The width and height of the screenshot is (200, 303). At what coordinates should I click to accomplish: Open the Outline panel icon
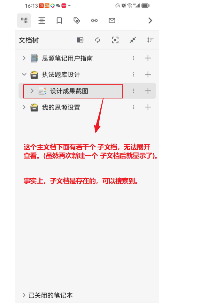click(x=42, y=20)
